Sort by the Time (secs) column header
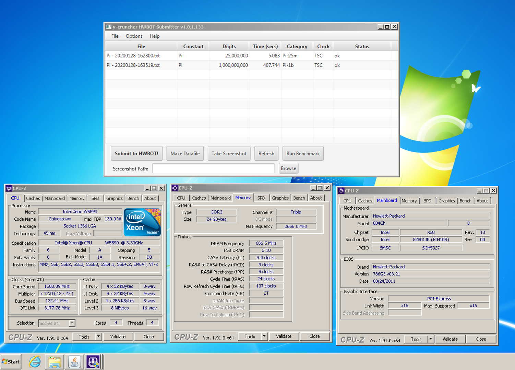515x370 pixels. [265, 46]
